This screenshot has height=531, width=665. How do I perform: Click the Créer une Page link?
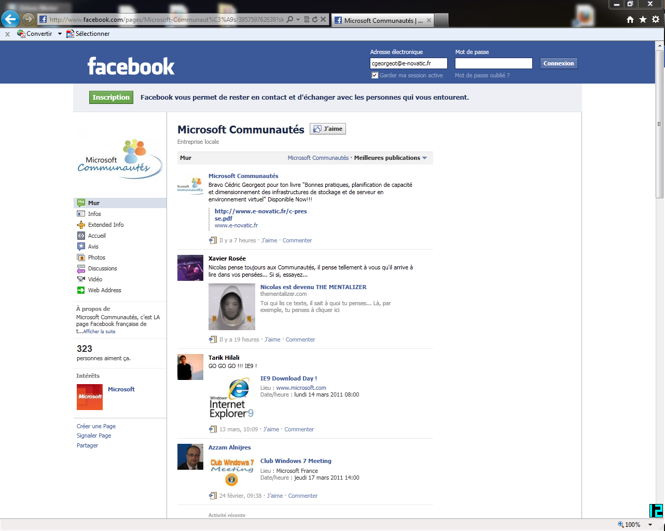(x=96, y=426)
